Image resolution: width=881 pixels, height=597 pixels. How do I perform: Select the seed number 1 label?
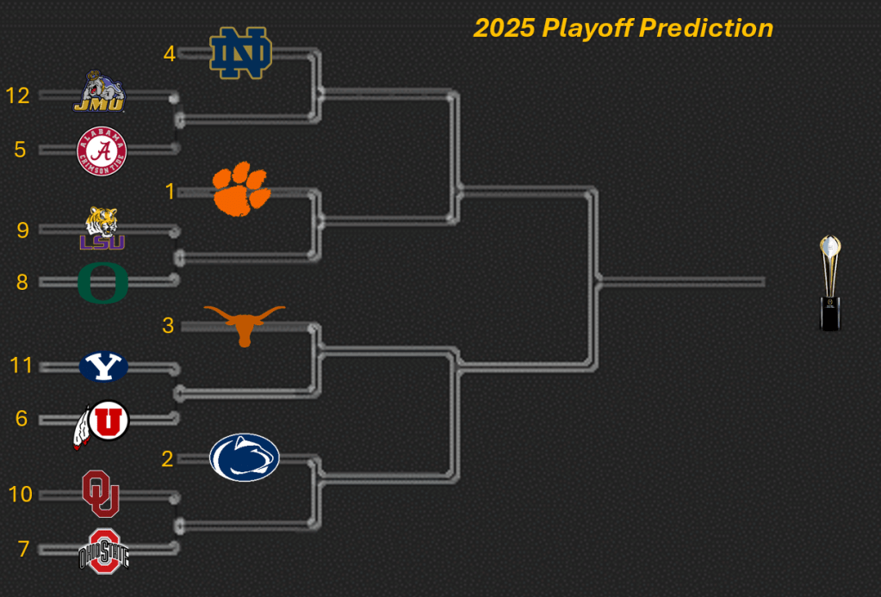pyautogui.click(x=170, y=191)
